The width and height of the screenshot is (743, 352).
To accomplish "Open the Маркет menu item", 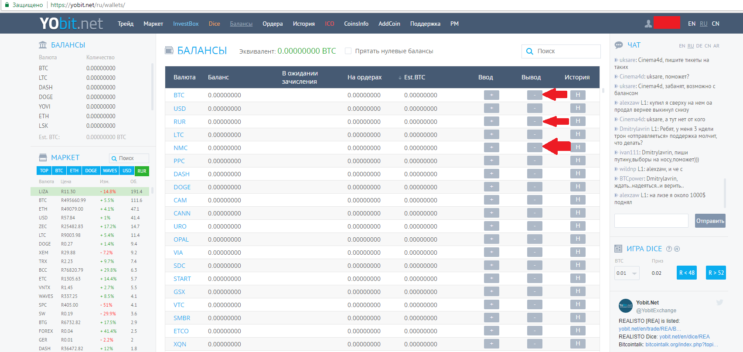I will [x=153, y=24].
